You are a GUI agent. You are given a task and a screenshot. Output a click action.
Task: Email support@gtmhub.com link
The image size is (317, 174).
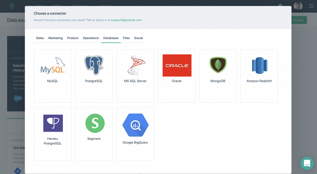(x=126, y=20)
